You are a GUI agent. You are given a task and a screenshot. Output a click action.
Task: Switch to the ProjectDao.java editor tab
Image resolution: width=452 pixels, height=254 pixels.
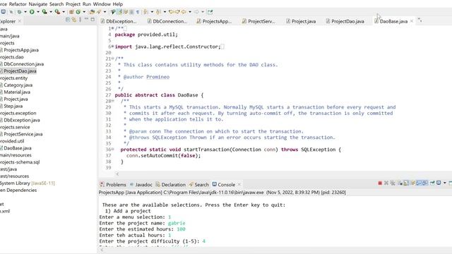[345, 21]
